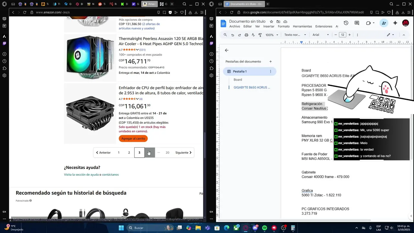Image resolution: width=414 pixels, height=233 pixels.
Task: Open Meet call options dropdown arrow
Action: click(374, 23)
